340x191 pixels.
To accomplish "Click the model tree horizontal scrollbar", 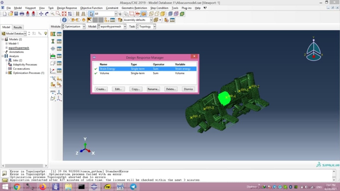I will pyautogui.click(x=24, y=166).
